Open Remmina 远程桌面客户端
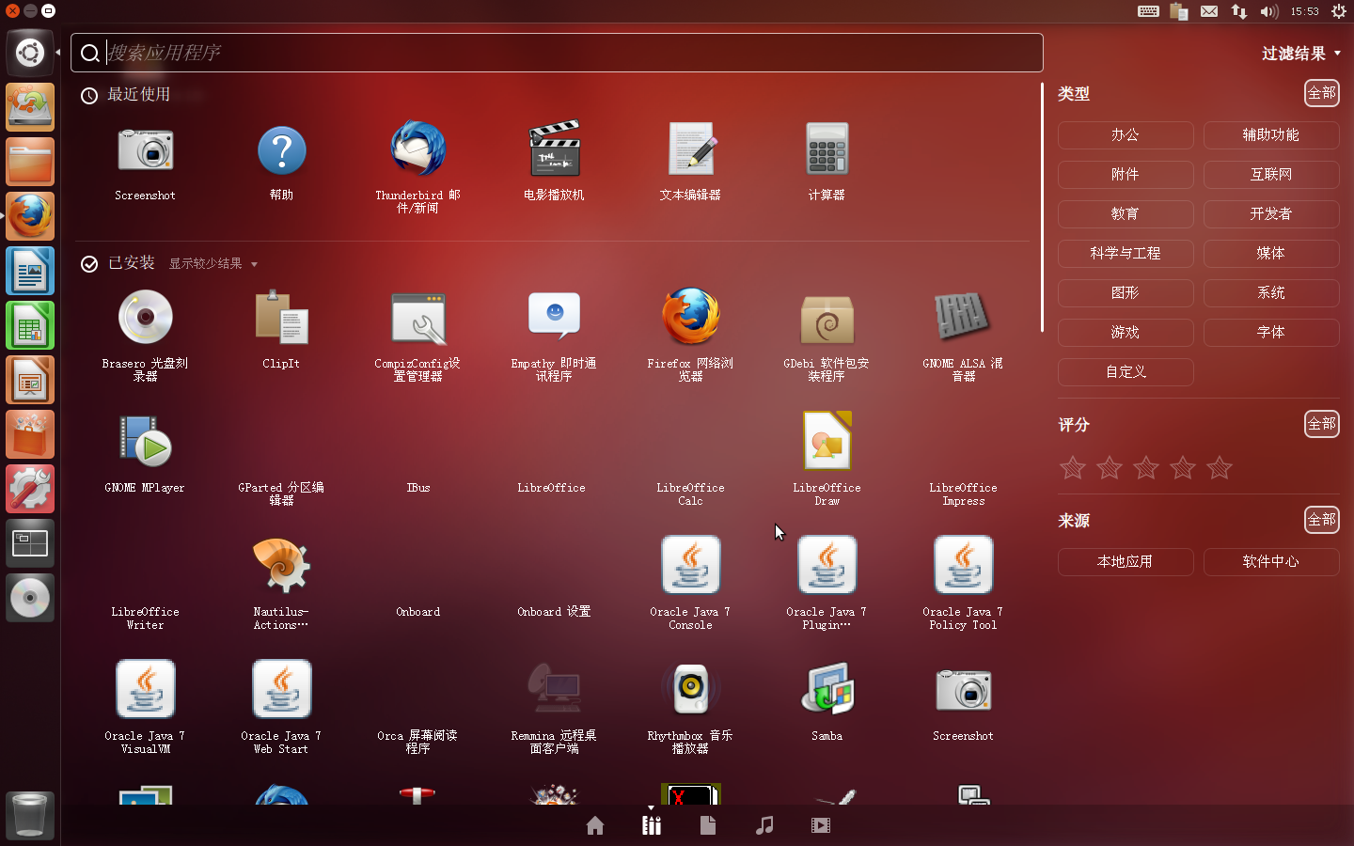 click(554, 707)
